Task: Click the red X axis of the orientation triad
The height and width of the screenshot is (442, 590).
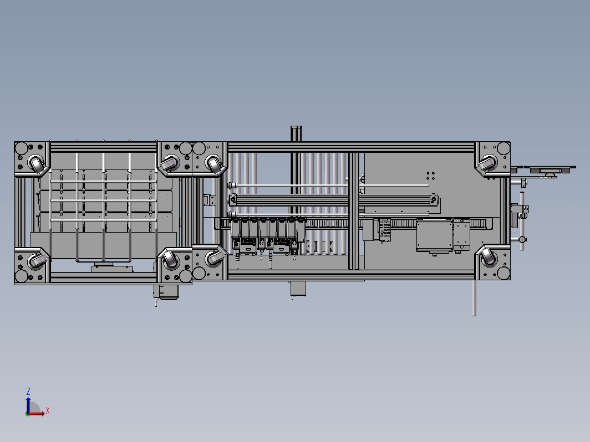Action: (36, 414)
